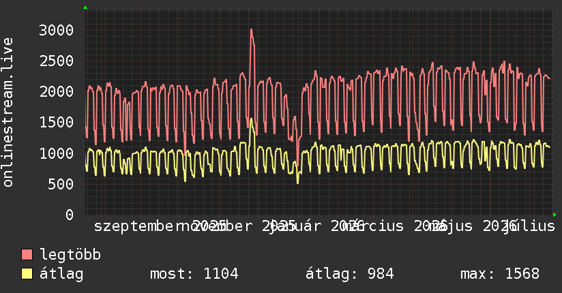Click the 2000 y-axis label
Image resolution: width=562 pixels, height=293 pixels.
(x=57, y=92)
